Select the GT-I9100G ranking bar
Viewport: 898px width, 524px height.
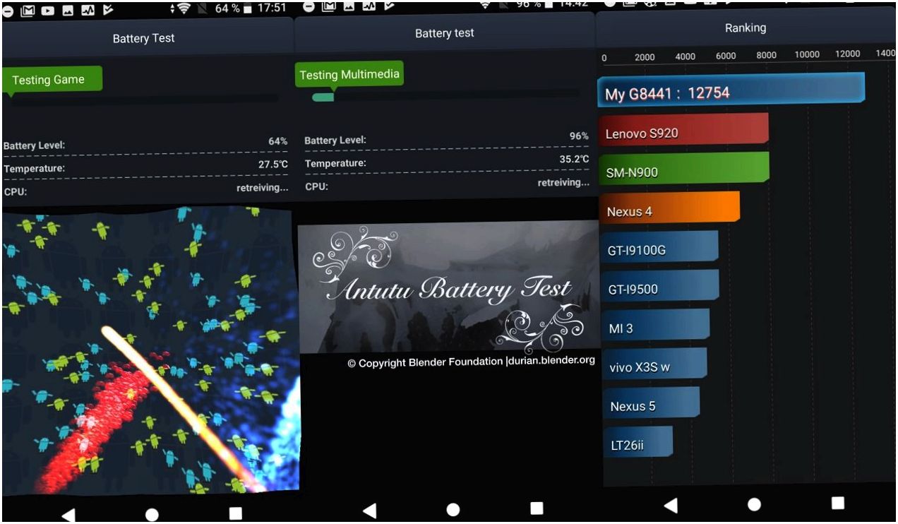click(x=659, y=248)
